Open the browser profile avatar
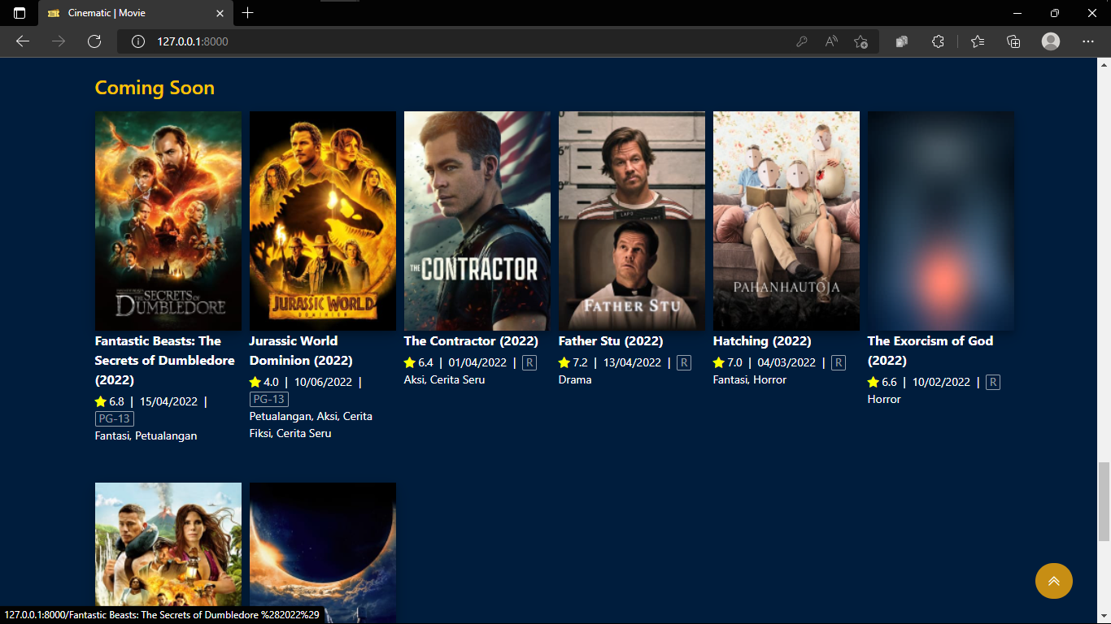Viewport: 1111px width, 624px height. tap(1051, 41)
